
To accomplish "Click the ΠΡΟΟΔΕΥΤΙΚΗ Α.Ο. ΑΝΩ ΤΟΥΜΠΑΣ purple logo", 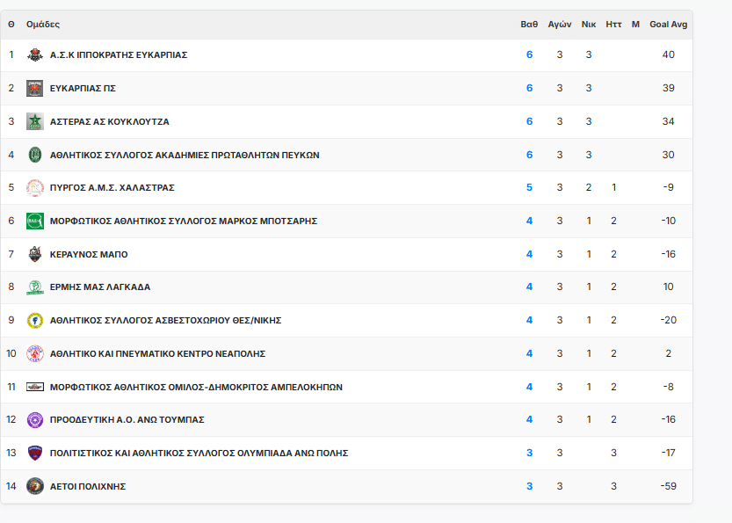I will pos(35,420).
